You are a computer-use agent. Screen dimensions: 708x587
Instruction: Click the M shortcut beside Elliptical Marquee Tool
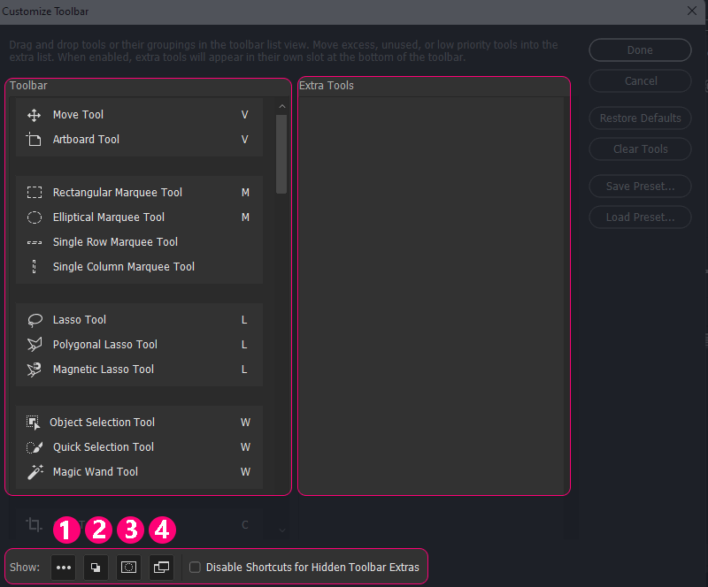point(245,217)
